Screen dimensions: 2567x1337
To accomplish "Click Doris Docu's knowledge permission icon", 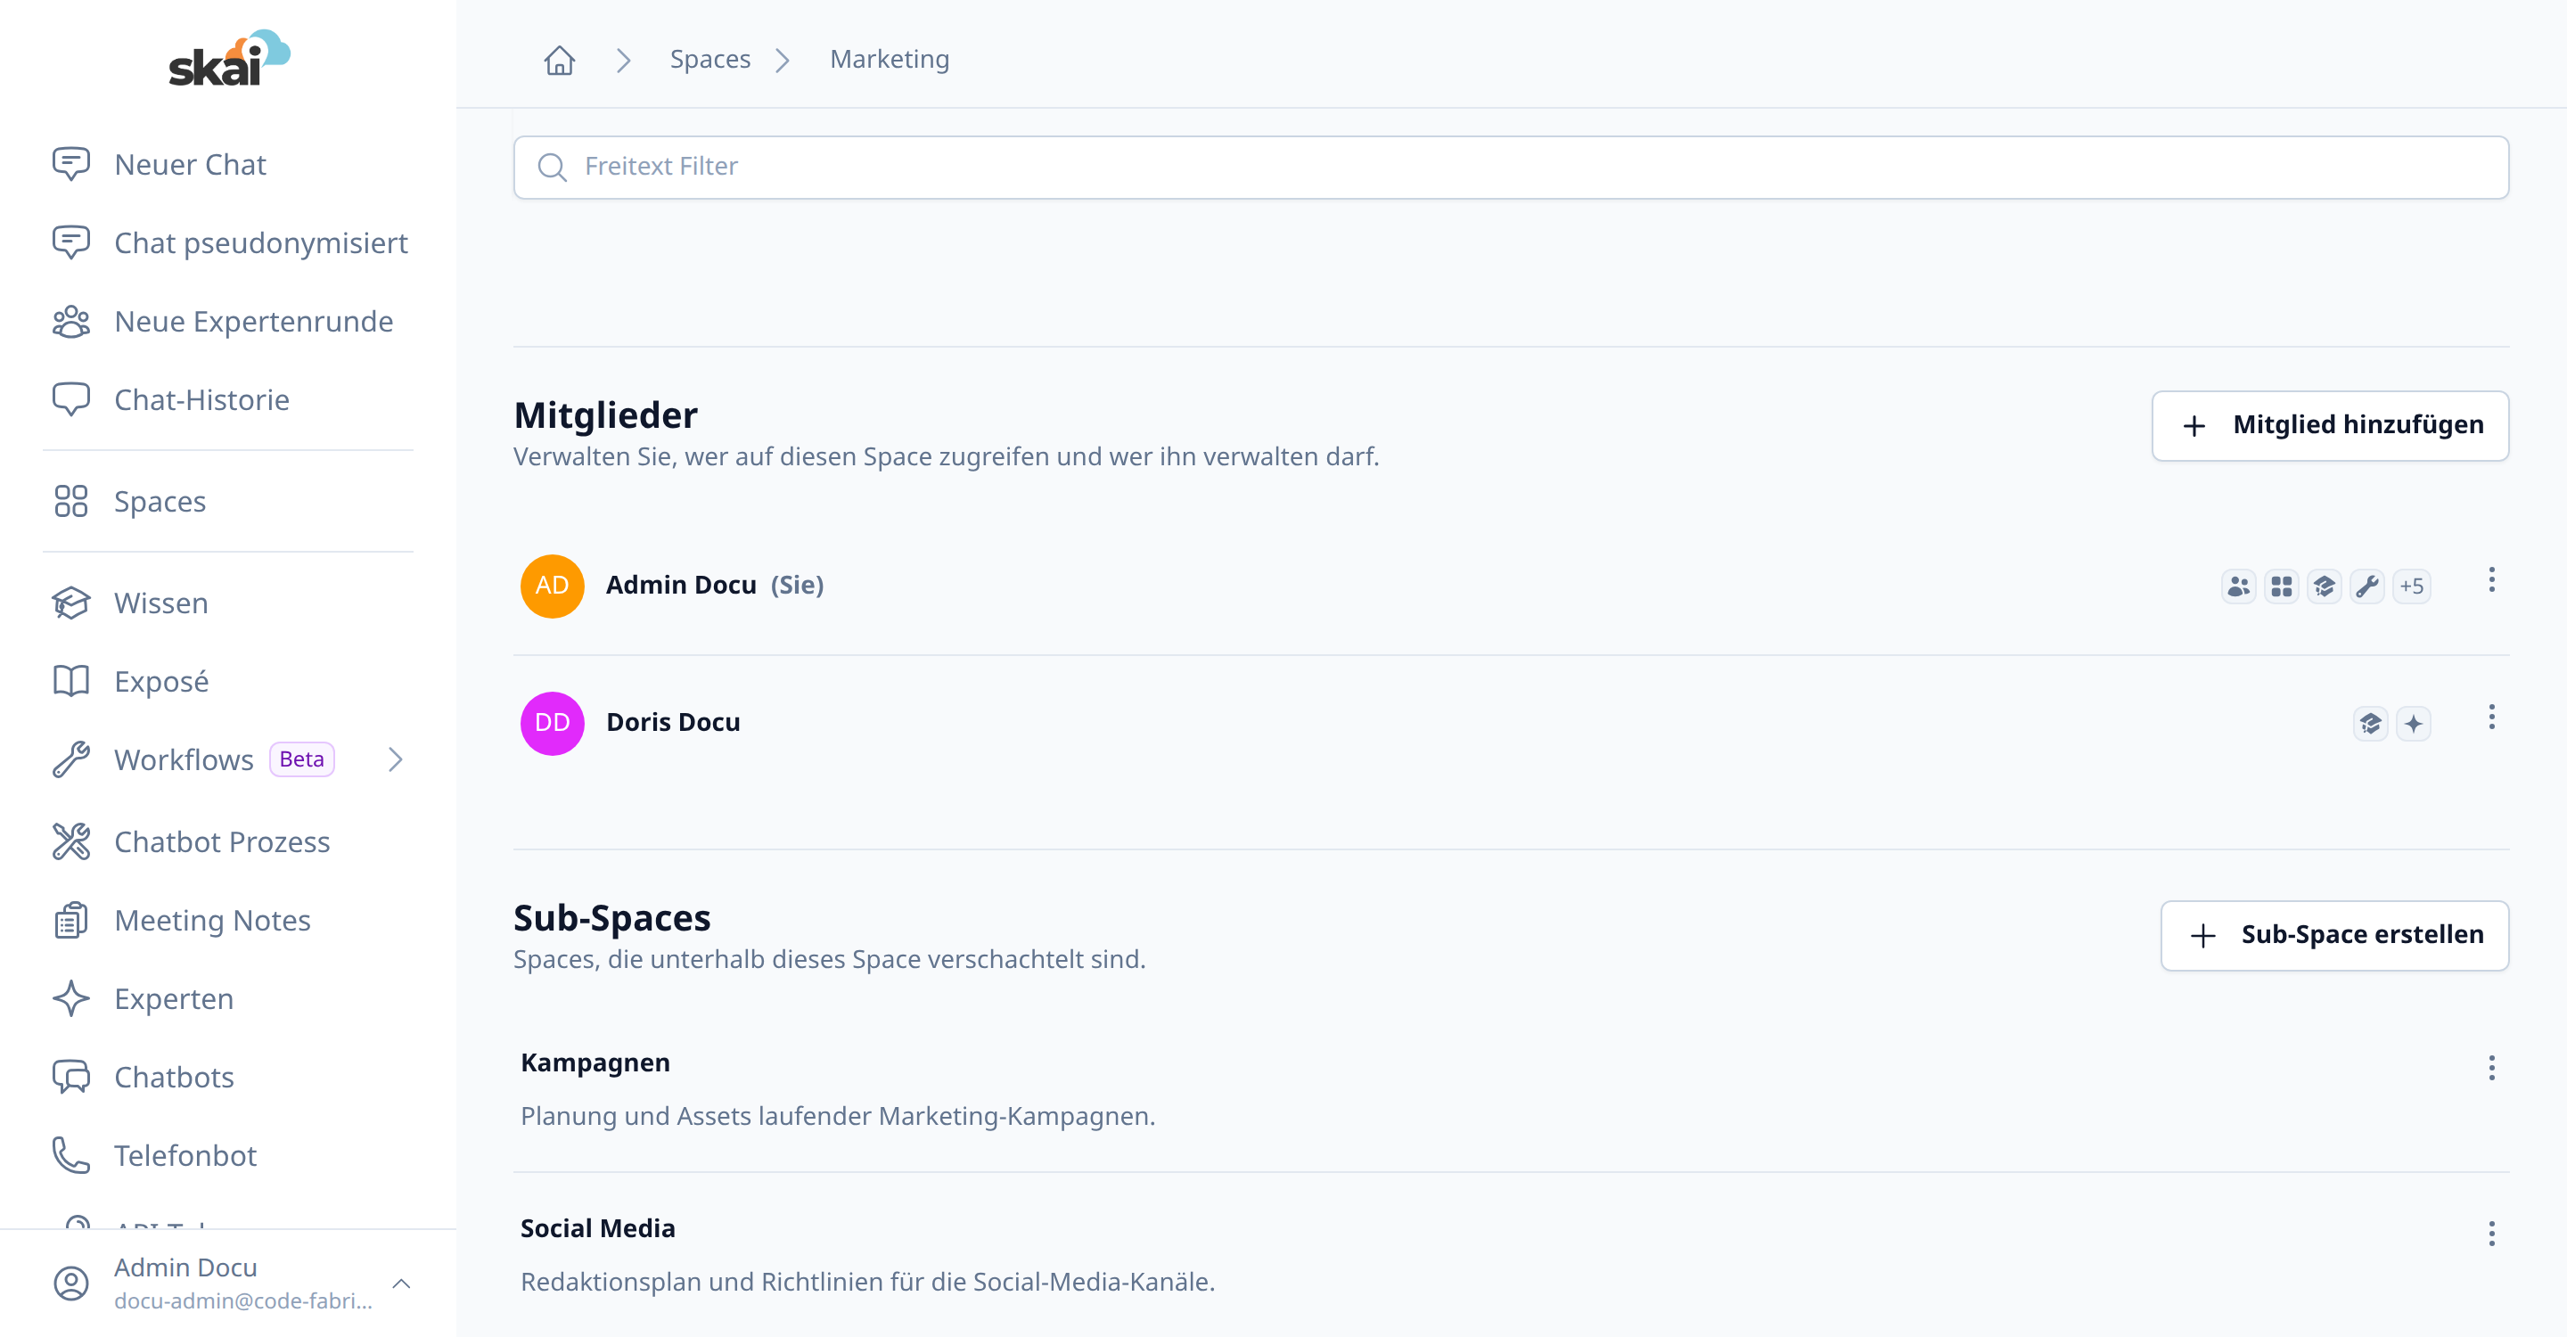I will click(x=2370, y=723).
